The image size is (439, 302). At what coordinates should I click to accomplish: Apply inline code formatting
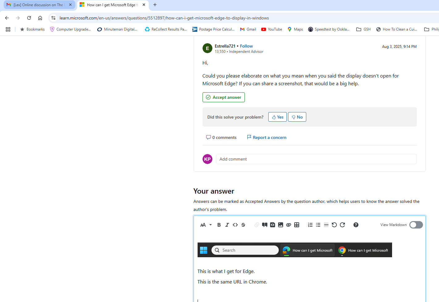235,225
